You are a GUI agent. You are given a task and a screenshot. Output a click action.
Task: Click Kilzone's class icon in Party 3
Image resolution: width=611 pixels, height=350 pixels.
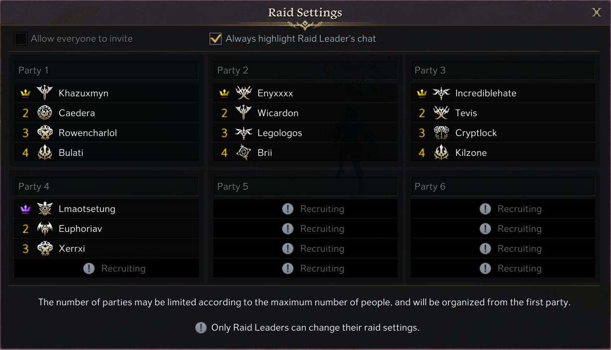coord(441,153)
